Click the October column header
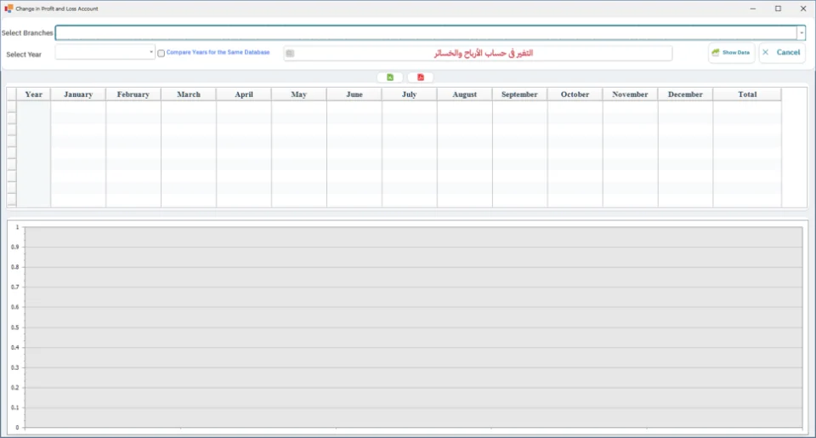 (575, 94)
